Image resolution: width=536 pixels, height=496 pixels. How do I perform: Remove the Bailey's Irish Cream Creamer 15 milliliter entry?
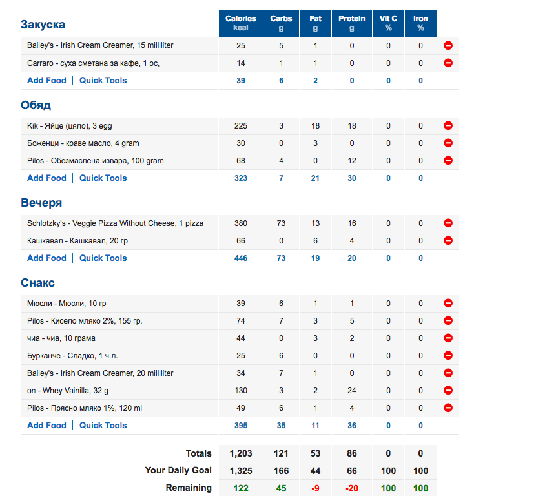[448, 46]
